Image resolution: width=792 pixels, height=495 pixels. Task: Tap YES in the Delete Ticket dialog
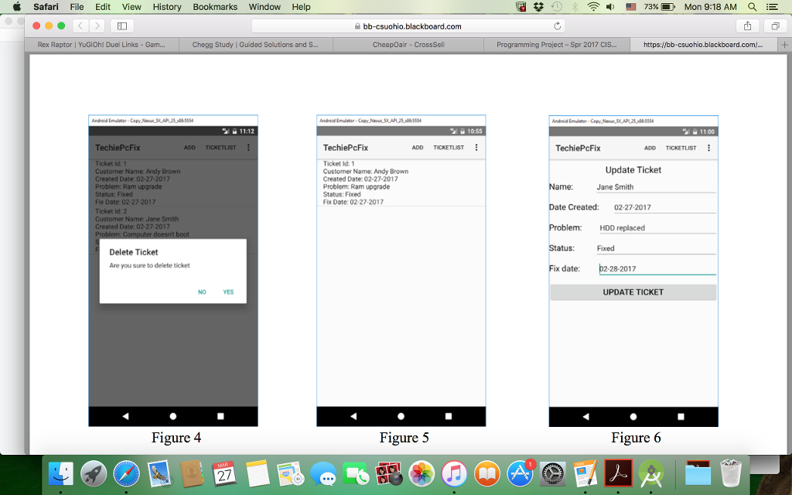tap(228, 292)
